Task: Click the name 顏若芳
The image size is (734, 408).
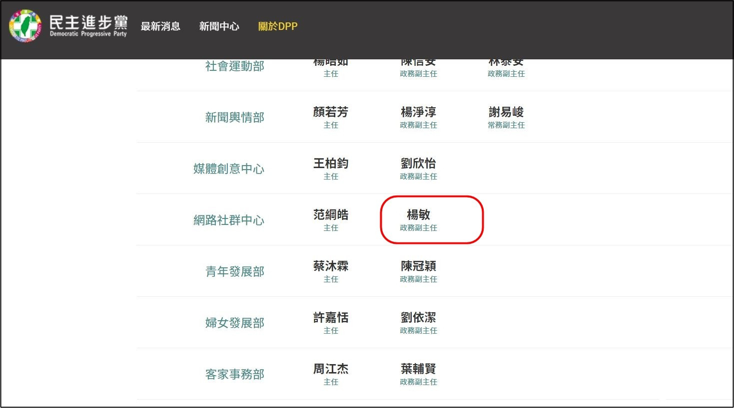Action: (x=331, y=112)
